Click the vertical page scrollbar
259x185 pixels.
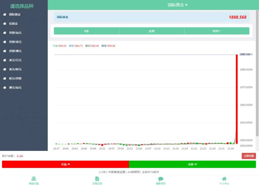[257, 73]
